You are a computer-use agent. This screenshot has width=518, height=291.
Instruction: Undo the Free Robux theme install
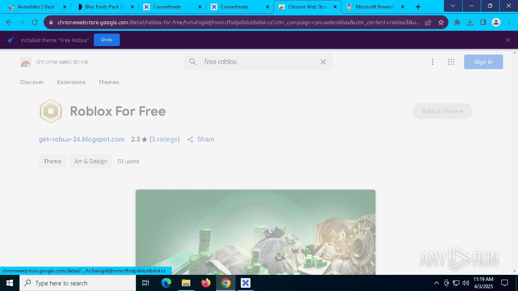(106, 40)
